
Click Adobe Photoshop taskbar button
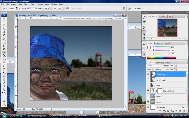(x=38, y=116)
